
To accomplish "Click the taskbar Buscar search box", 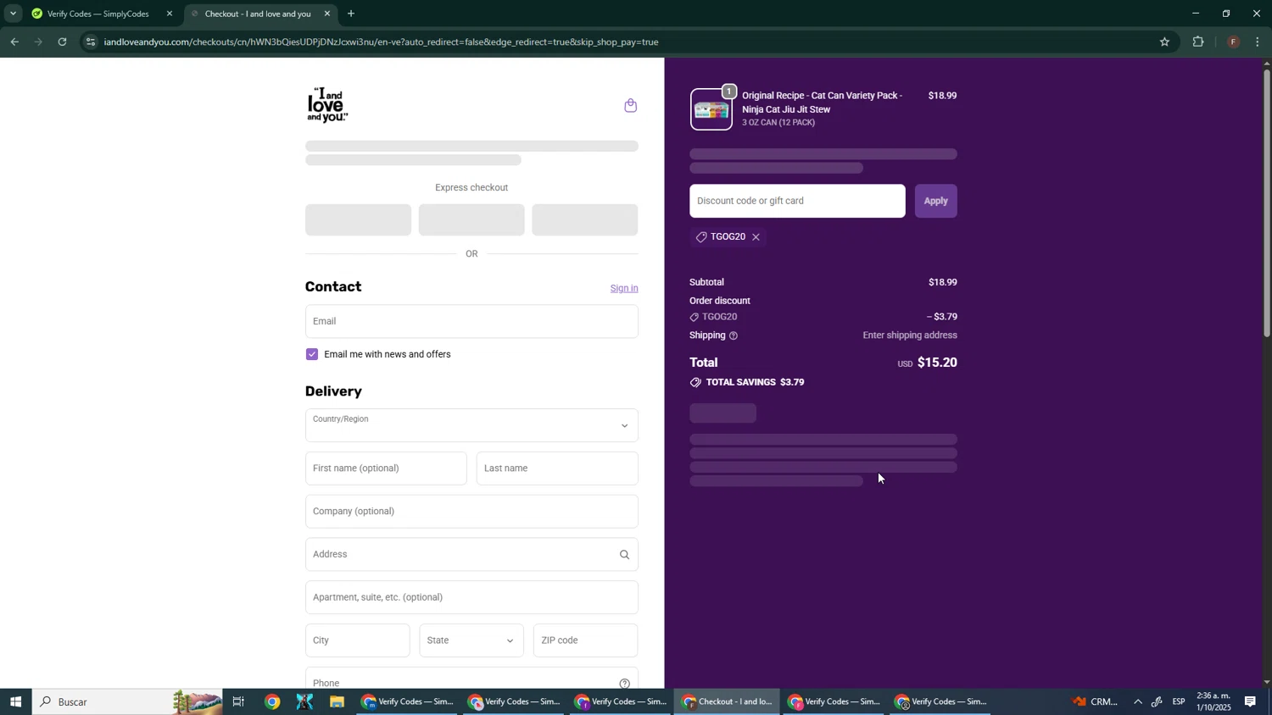I will [127, 702].
